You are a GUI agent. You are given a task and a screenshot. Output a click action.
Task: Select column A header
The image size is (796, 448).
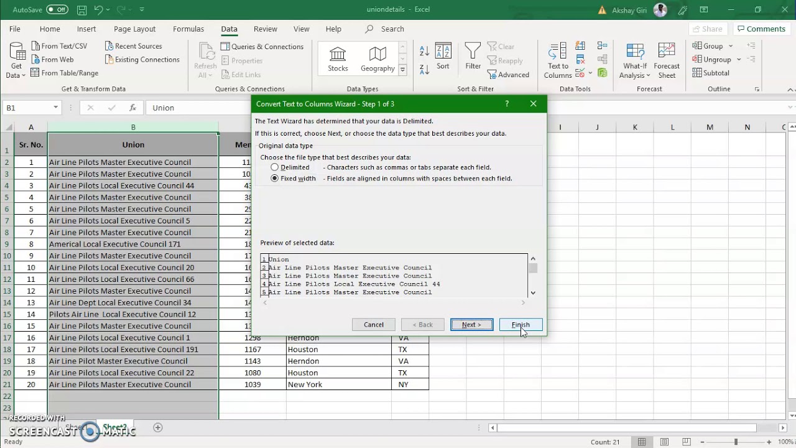pos(31,127)
